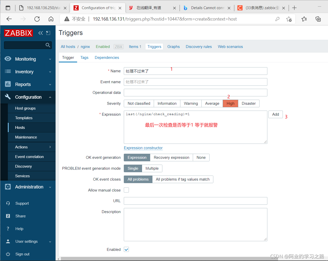Expand the Inventory menu section

(x=50, y=72)
